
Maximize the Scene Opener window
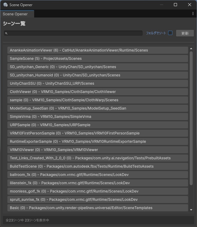[175, 5]
